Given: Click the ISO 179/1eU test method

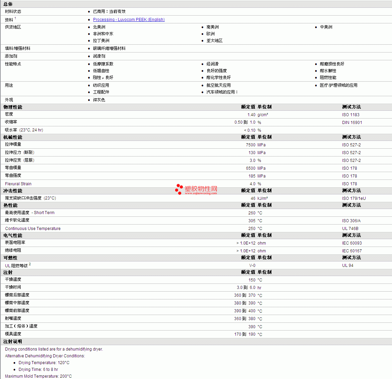Looking at the screenshot, I should 354,198.
